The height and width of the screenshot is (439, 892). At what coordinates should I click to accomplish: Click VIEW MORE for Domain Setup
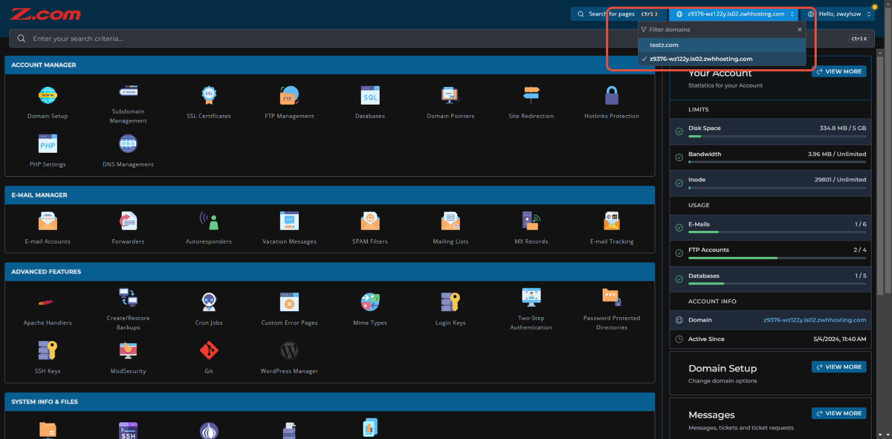pyautogui.click(x=839, y=366)
